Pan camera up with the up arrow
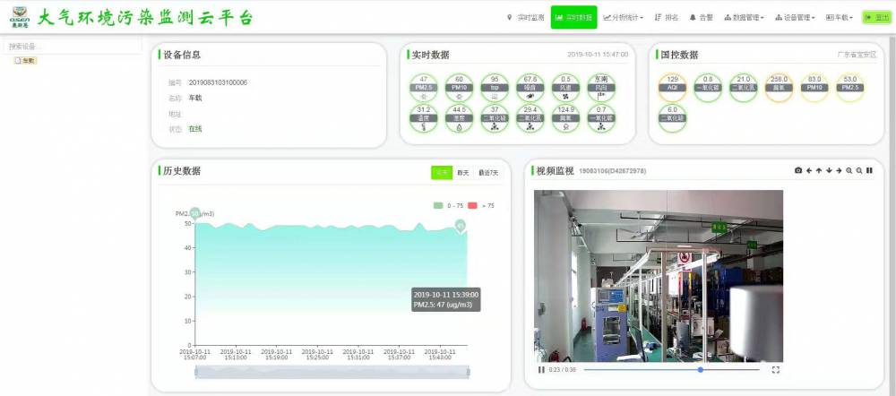 (x=819, y=170)
